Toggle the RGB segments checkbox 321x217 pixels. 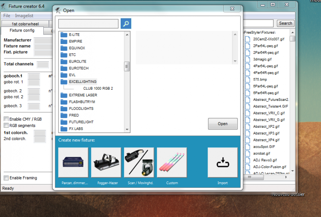click(6, 125)
